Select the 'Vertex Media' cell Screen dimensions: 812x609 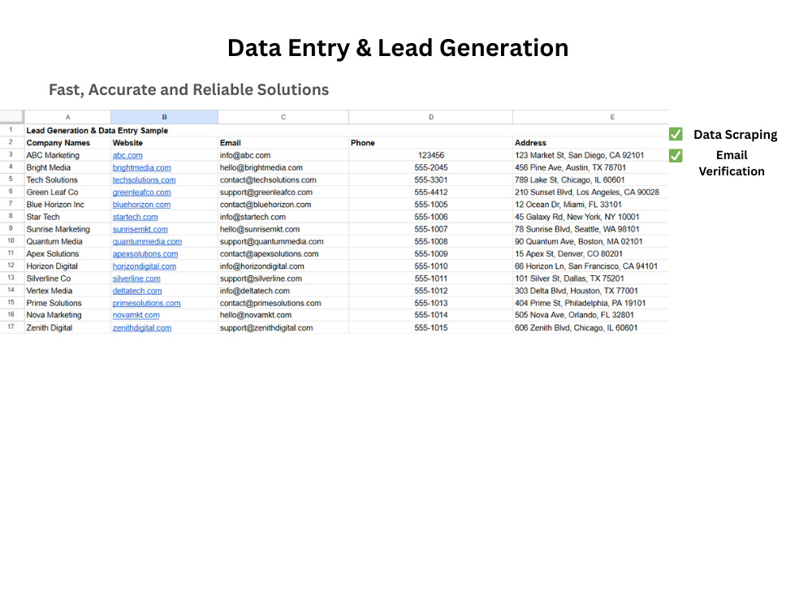[x=67, y=291]
